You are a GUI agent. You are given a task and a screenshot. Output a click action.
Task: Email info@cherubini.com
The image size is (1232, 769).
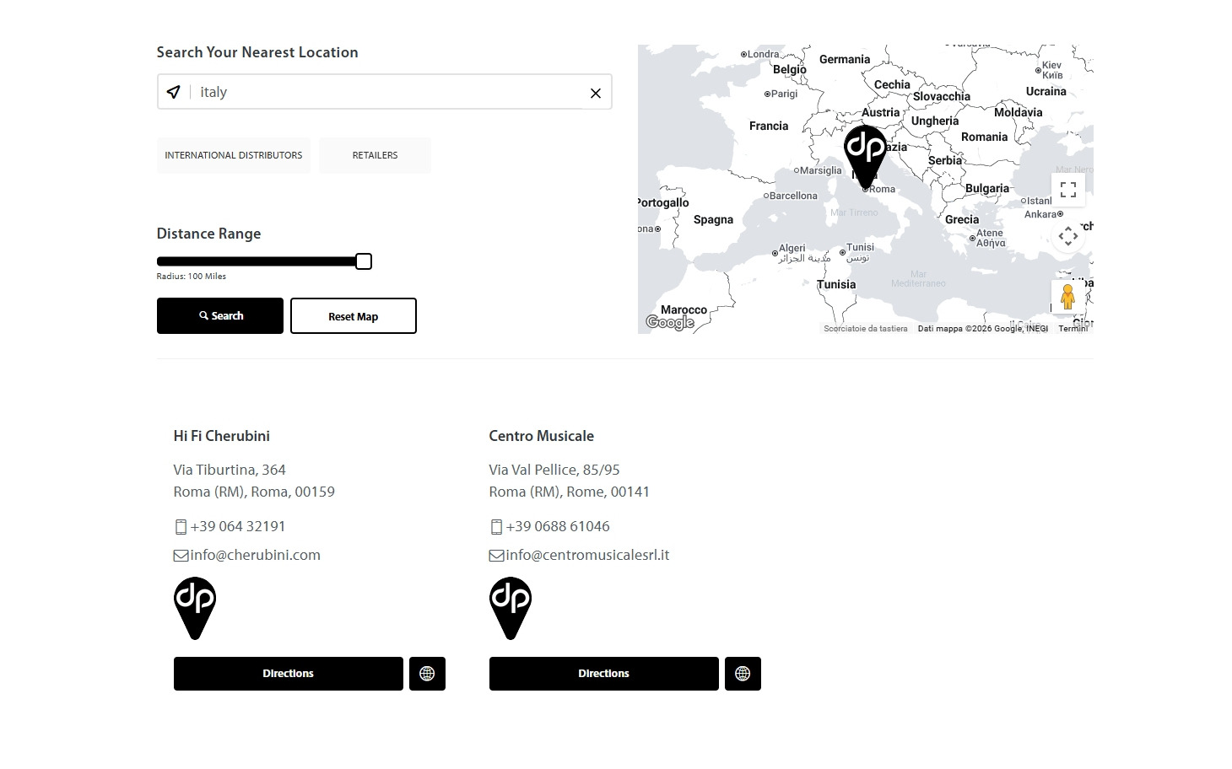click(x=255, y=555)
